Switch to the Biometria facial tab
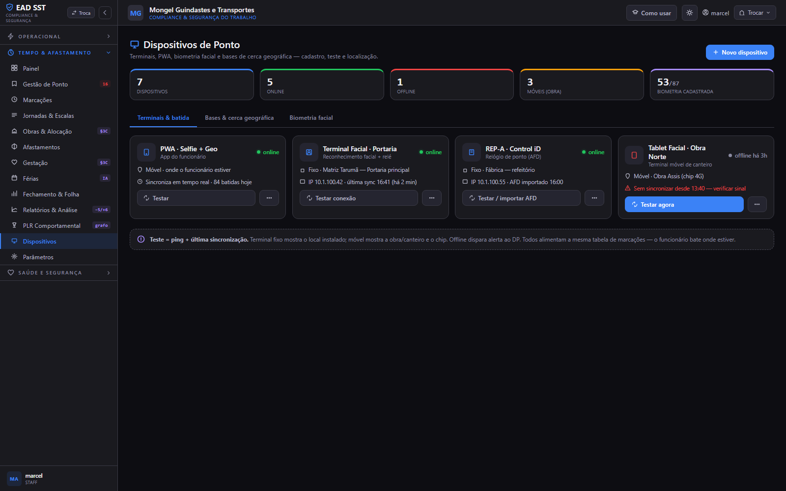The height and width of the screenshot is (491, 786). pos(311,118)
